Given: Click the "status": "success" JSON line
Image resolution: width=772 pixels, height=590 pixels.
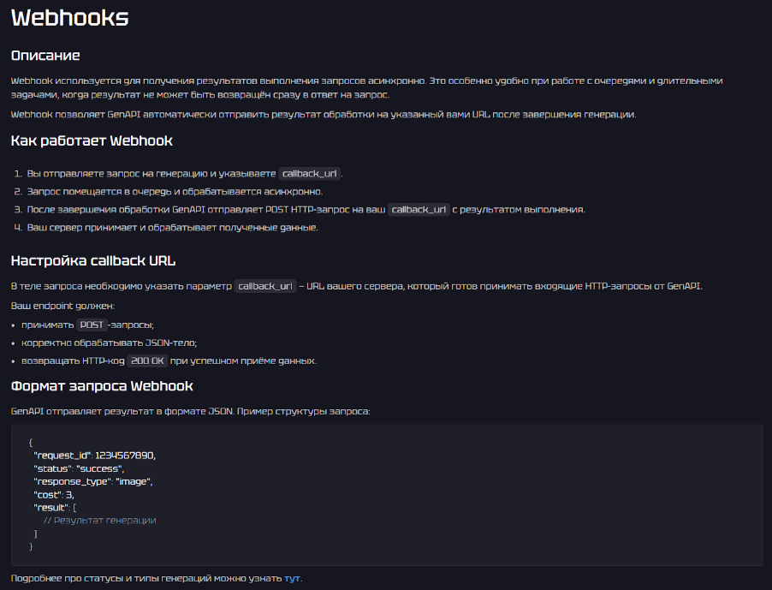Looking at the screenshot, I should pos(79,468).
